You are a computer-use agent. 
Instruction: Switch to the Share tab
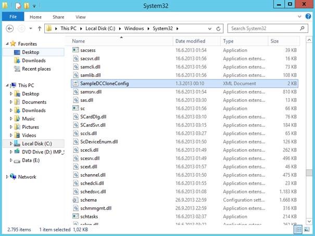pos(58,17)
